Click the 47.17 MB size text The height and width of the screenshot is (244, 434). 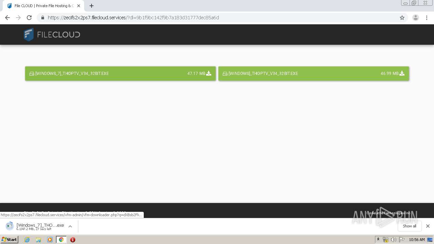pyautogui.click(x=196, y=74)
